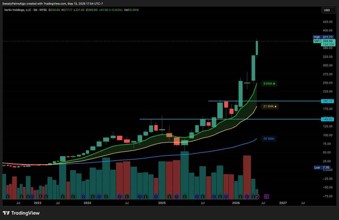339x220 pixels.
Task: Click the low value L321.45
Action: [79, 10]
